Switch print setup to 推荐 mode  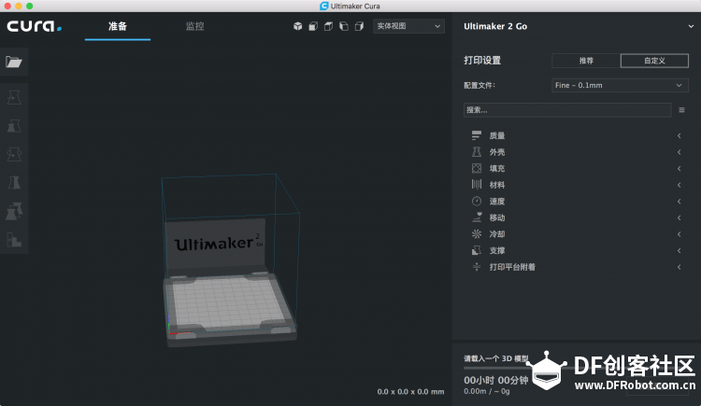586,61
